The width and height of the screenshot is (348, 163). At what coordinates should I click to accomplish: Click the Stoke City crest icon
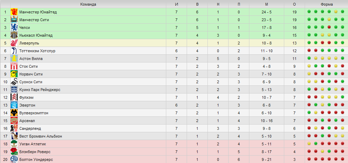point(14,66)
